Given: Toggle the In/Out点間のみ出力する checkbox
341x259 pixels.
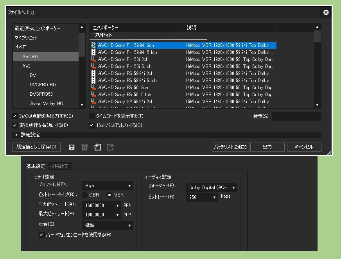Looking at the screenshot, I should pyautogui.click(x=15, y=116).
